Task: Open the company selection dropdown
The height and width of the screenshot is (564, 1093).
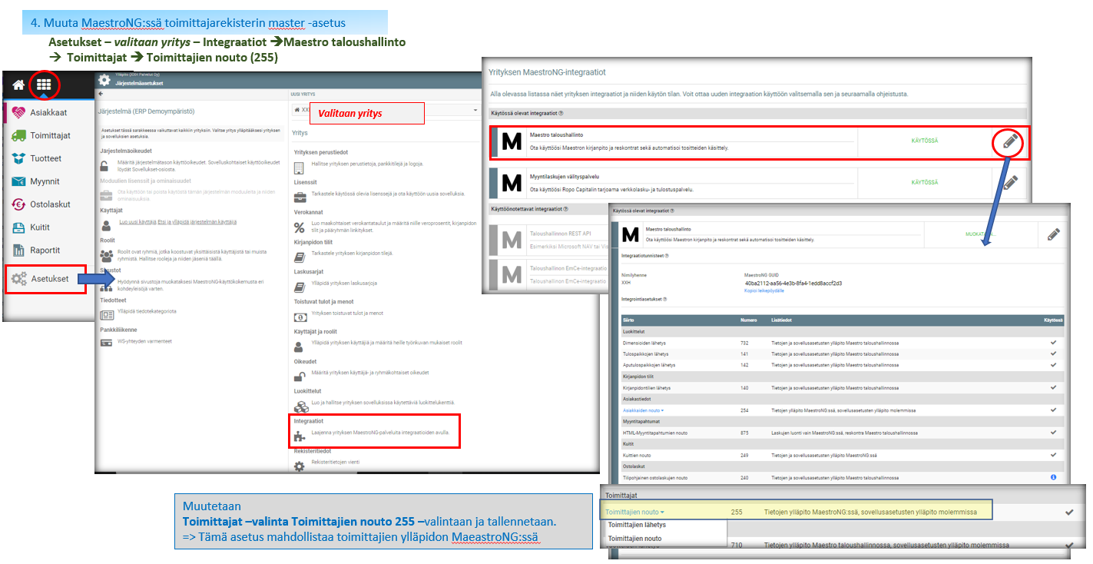Action: (475, 111)
